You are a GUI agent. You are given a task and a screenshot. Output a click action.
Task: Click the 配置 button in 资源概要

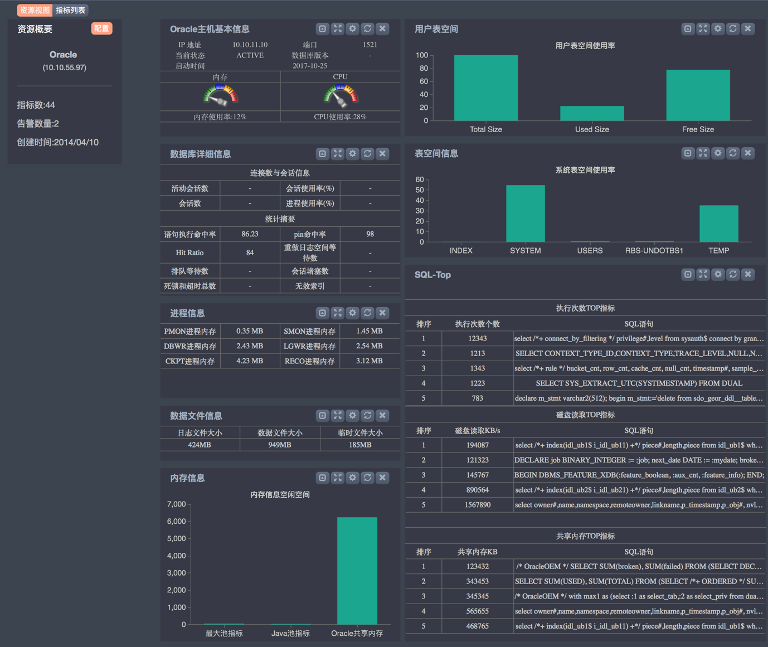101,28
